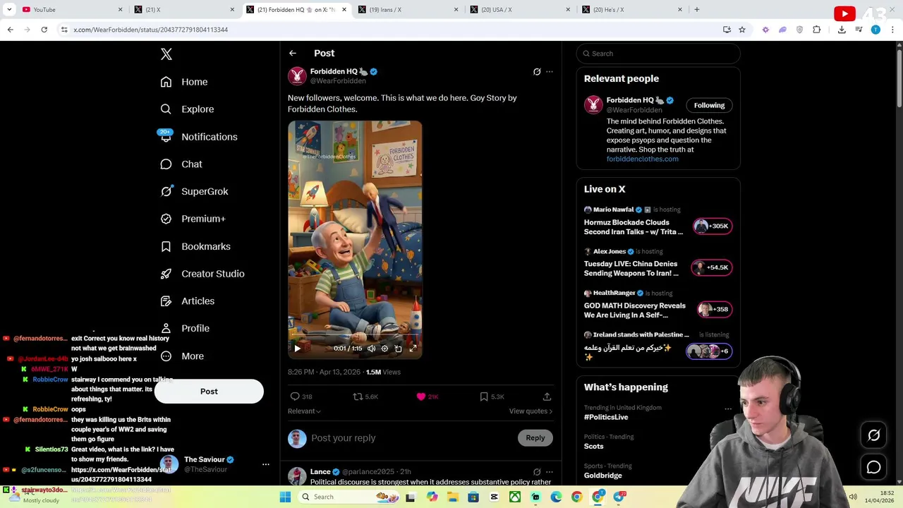
Task: Go back with the Post arrow
Action: click(293, 54)
